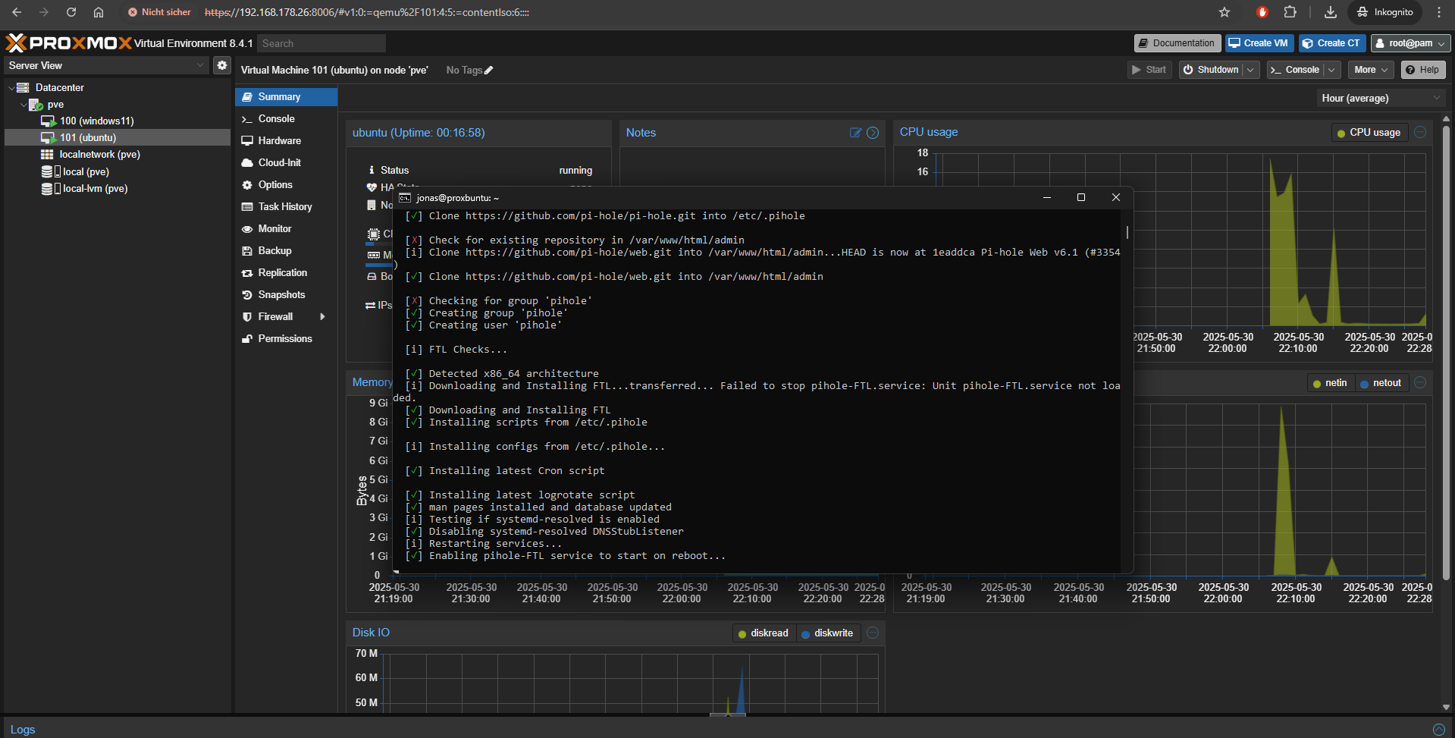Open Console button dropdown arrow
The image size is (1455, 738).
click(1331, 70)
